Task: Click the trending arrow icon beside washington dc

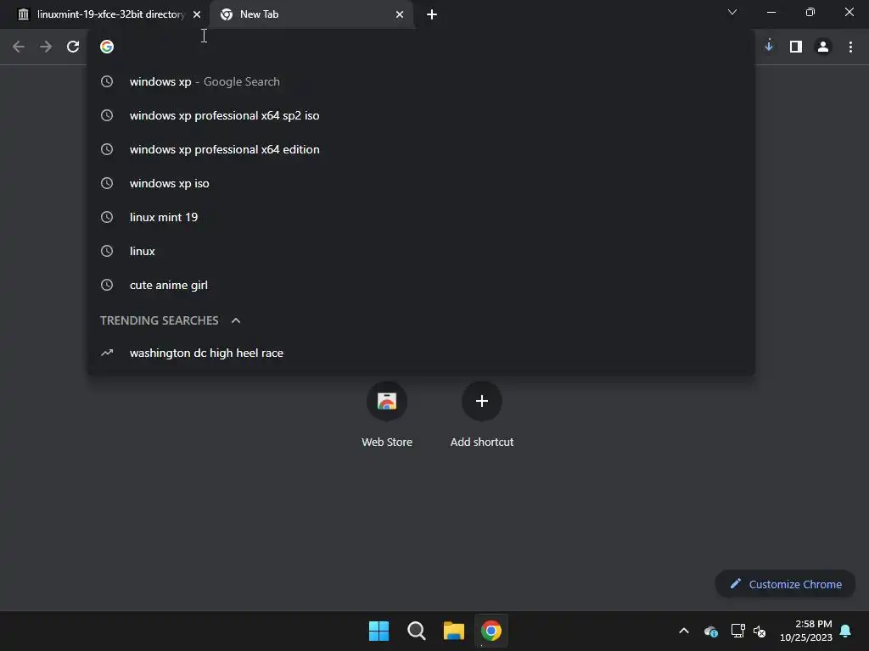Action: (107, 353)
